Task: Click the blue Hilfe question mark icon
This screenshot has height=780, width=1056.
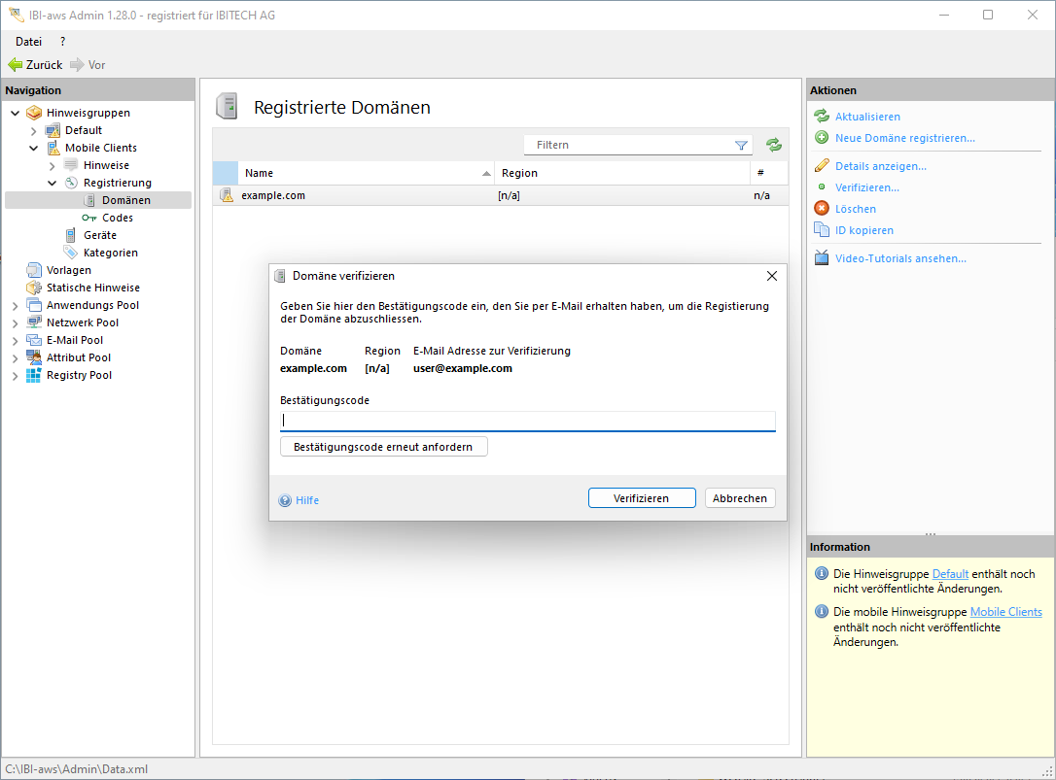Action: click(x=285, y=500)
